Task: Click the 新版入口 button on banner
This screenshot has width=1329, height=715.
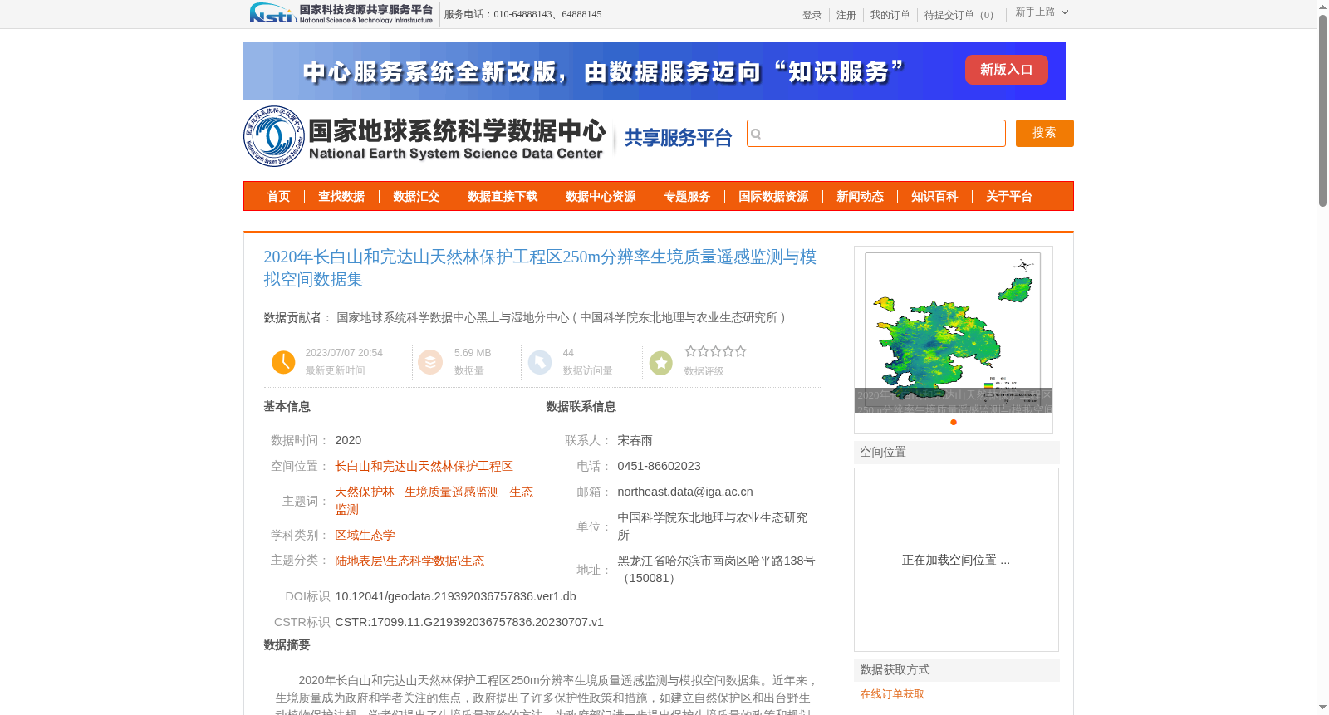Action: point(1007,70)
